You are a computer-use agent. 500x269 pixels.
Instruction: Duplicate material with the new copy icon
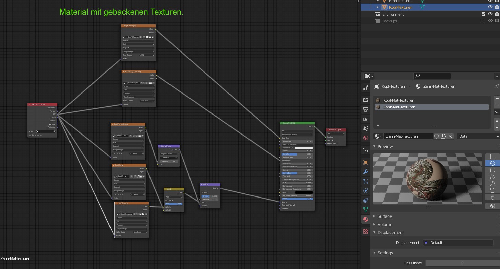[x=443, y=136]
